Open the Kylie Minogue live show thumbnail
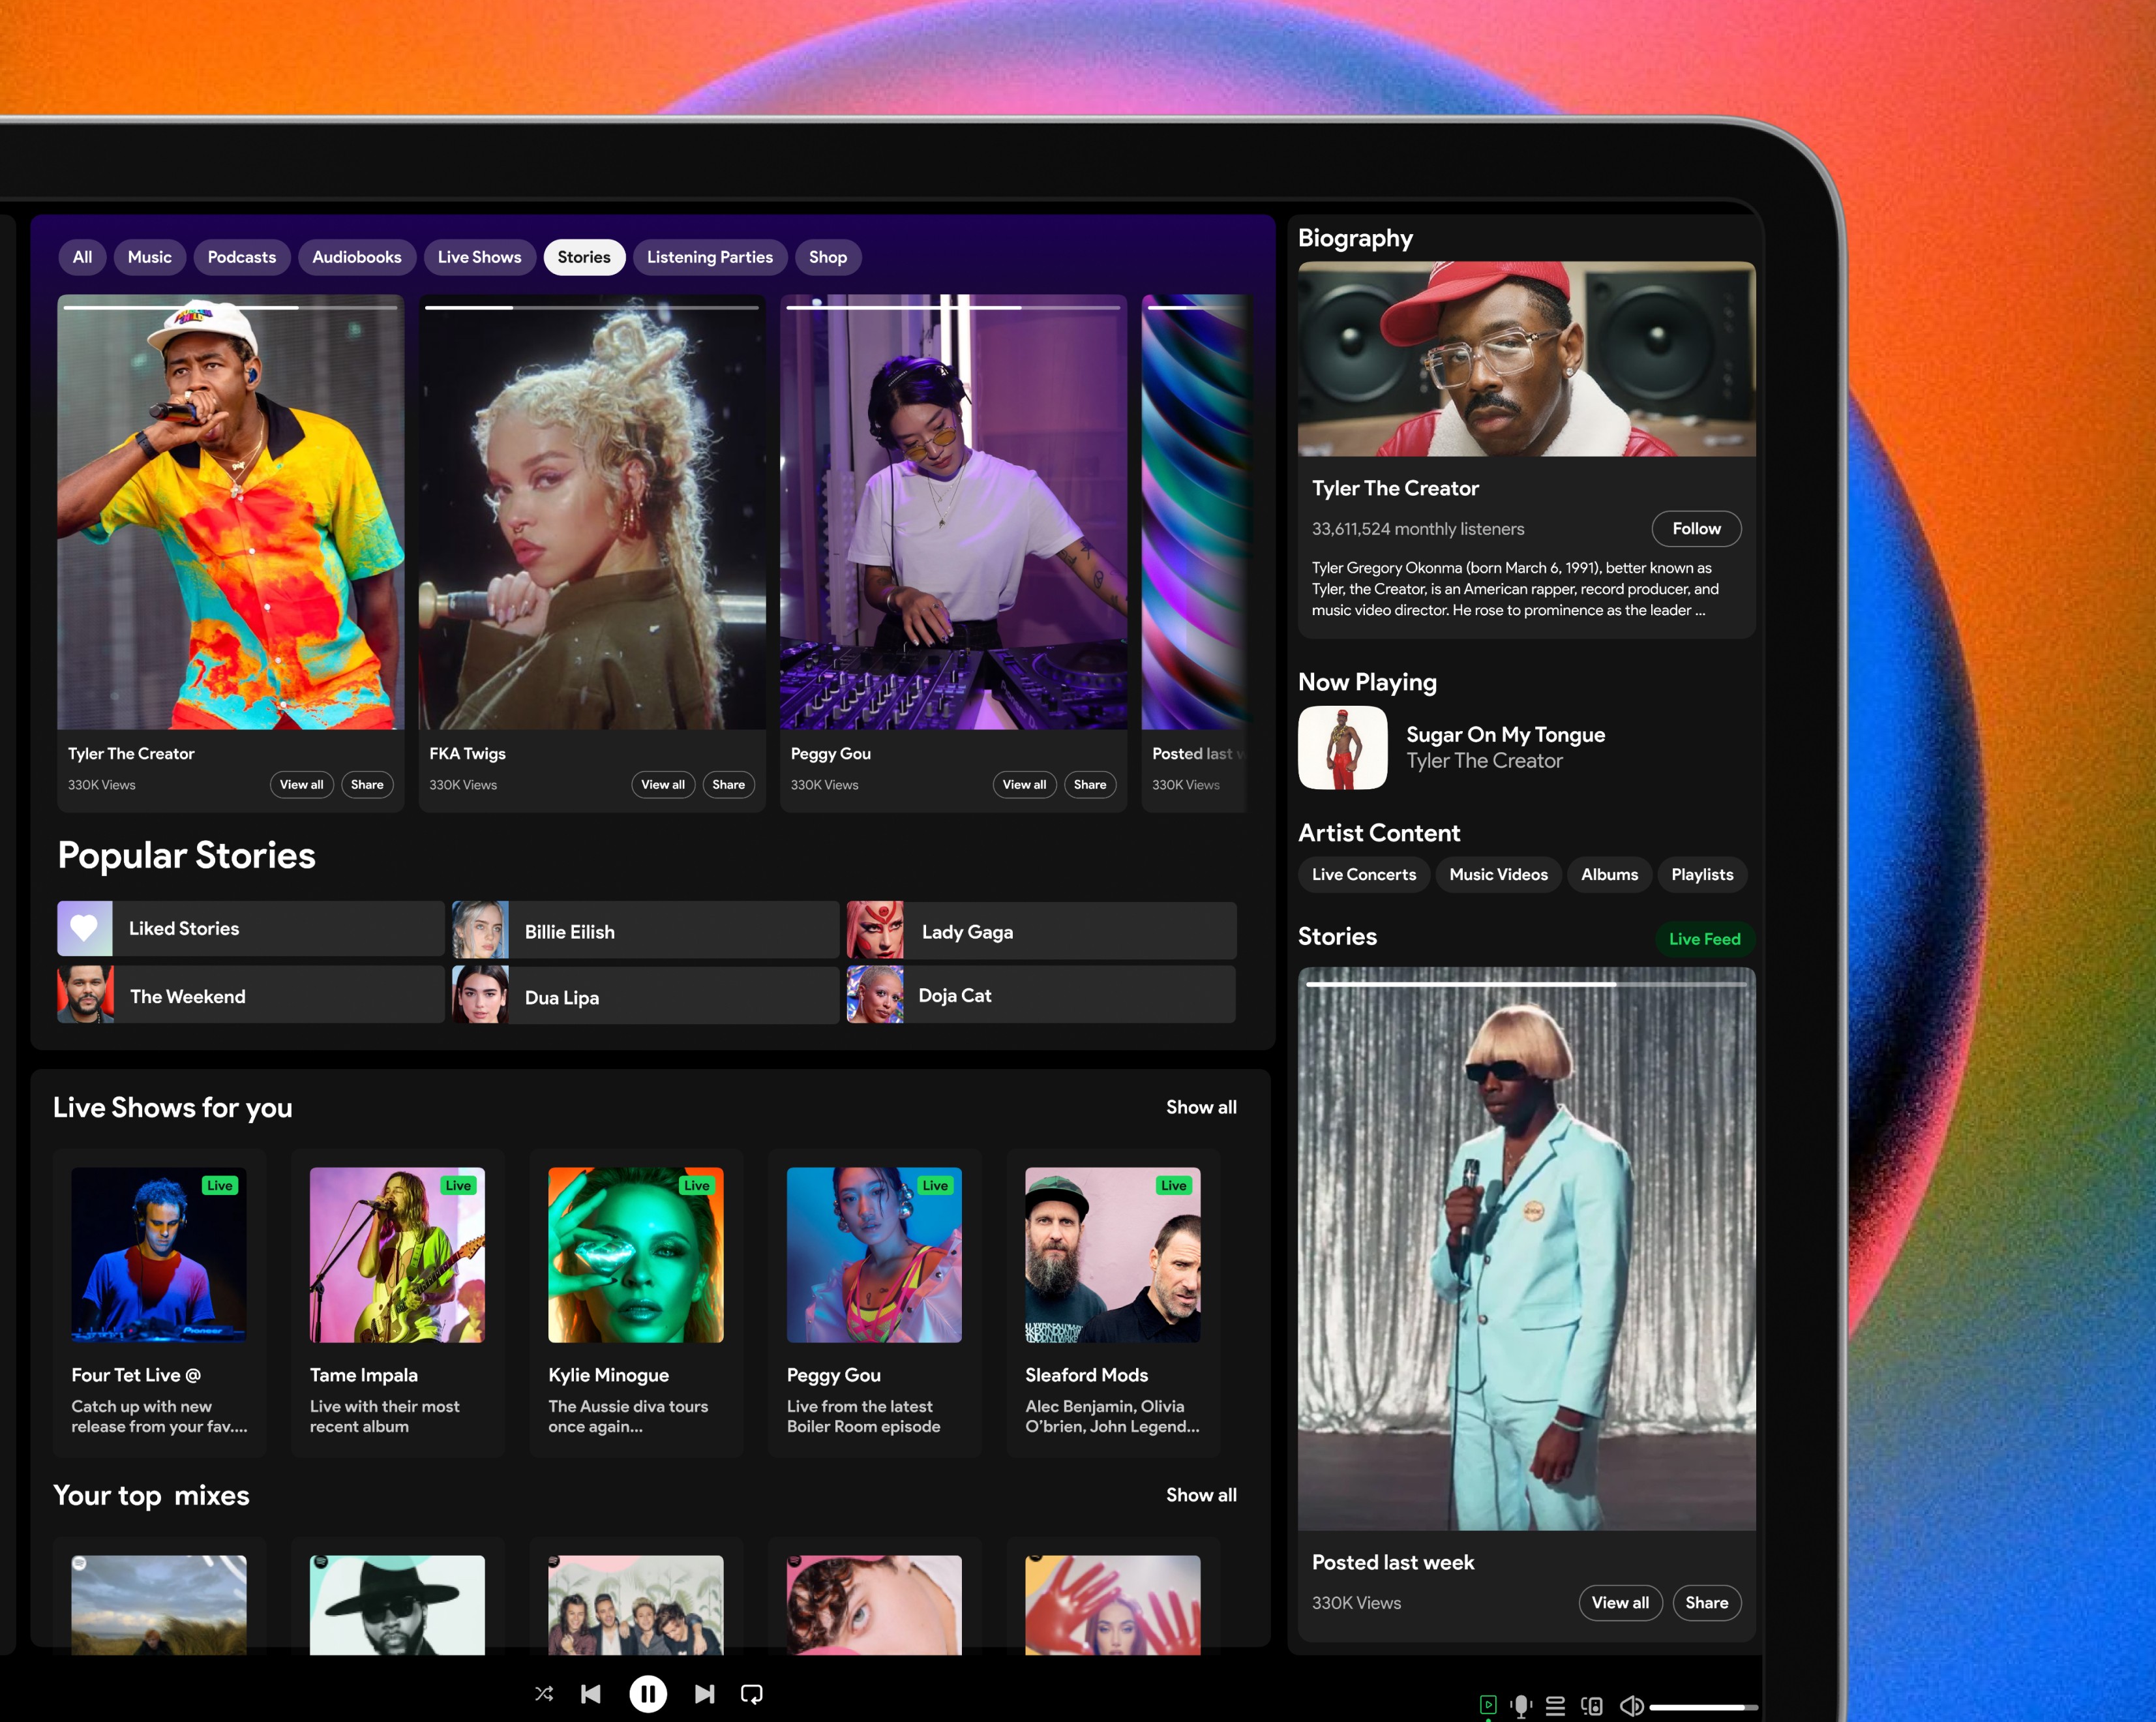 click(x=635, y=1254)
